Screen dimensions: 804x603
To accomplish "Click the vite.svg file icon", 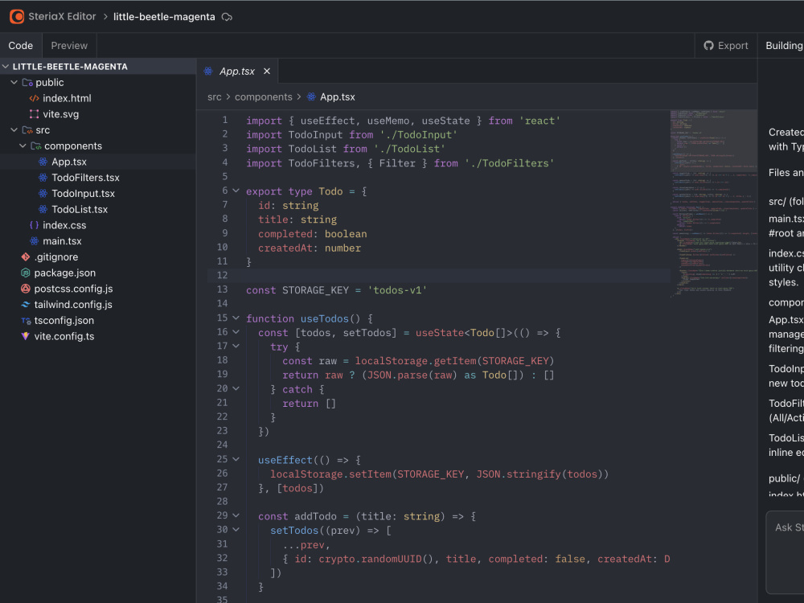I will pyautogui.click(x=35, y=114).
